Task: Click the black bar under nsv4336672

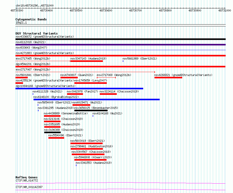Action: (x=120, y=39)
